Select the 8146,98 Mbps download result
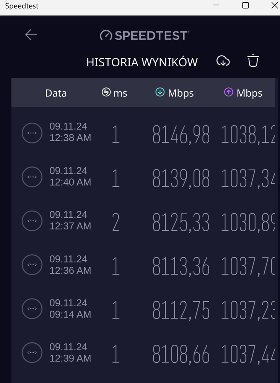 click(181, 135)
